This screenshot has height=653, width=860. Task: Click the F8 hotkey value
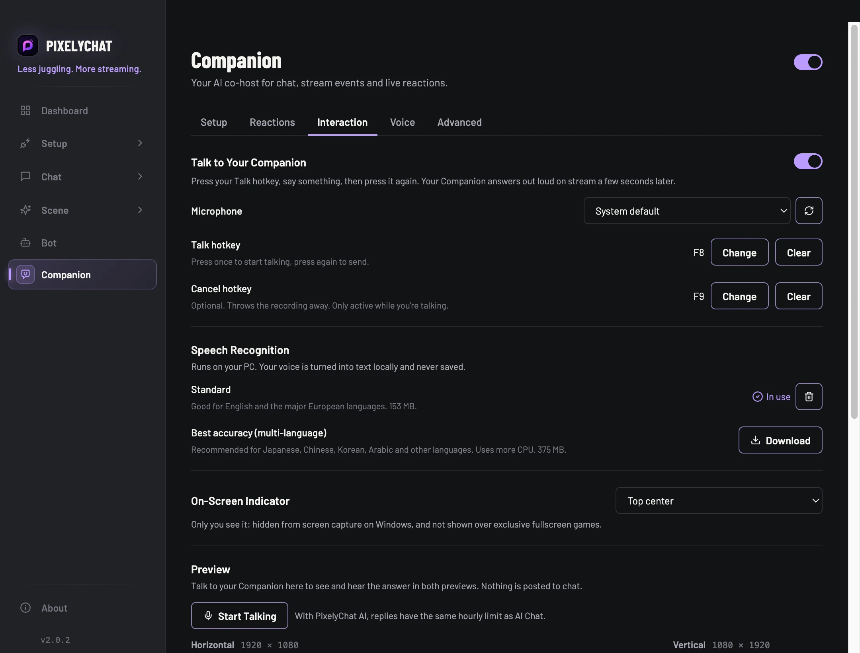tap(698, 252)
